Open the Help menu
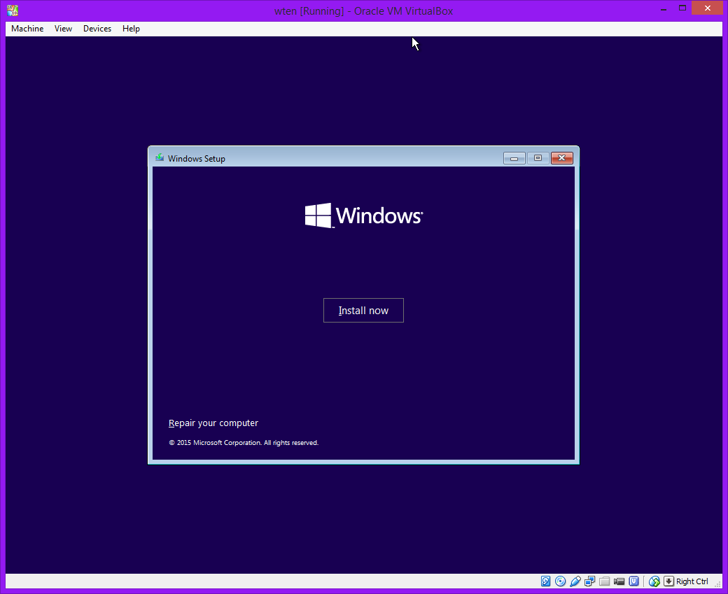Image resolution: width=728 pixels, height=594 pixels. [x=131, y=29]
